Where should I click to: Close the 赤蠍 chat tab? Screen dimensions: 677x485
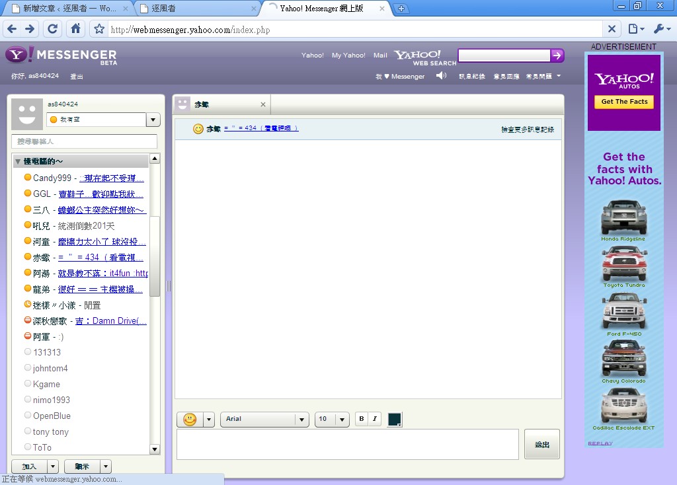(x=263, y=104)
